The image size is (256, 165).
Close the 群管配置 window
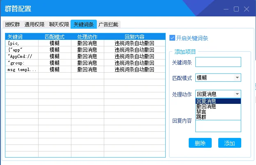tap(247, 9)
